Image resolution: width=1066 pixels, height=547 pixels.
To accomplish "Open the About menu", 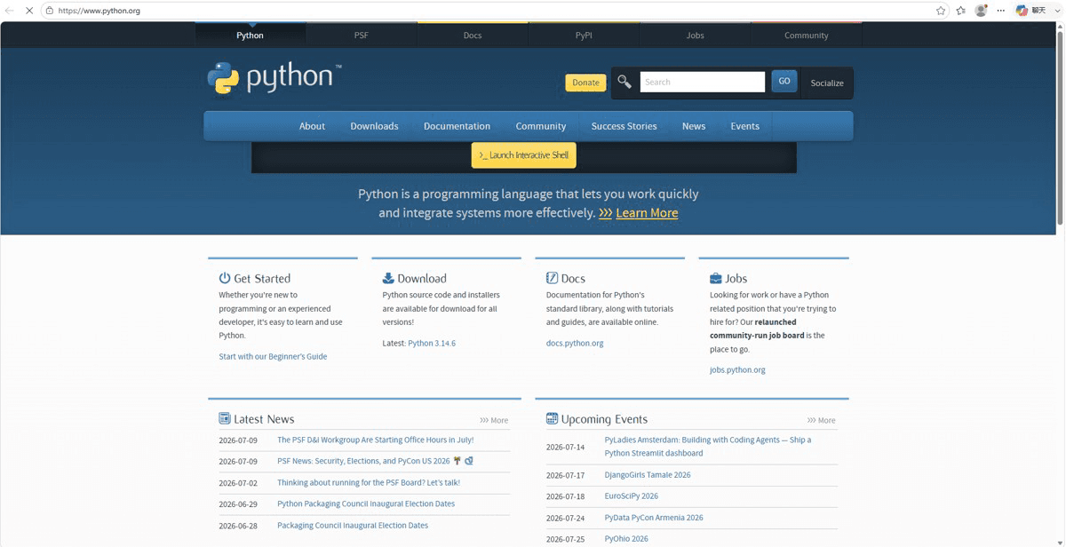I will (312, 126).
